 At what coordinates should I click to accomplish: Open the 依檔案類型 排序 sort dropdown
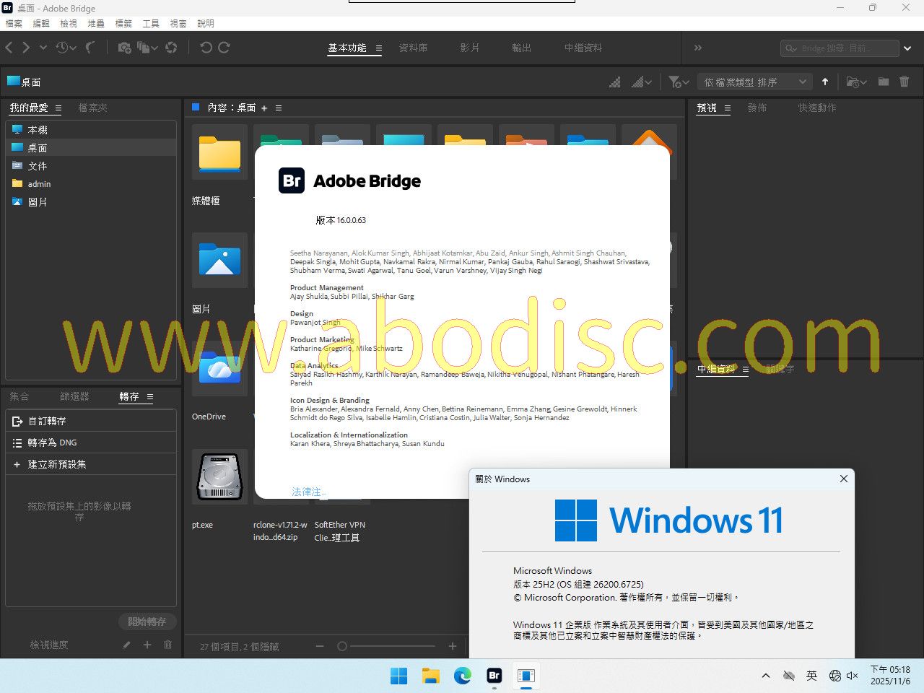click(x=754, y=82)
